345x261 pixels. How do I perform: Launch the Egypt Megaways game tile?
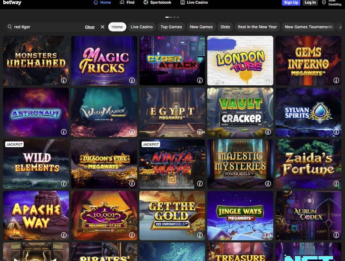[x=172, y=112]
